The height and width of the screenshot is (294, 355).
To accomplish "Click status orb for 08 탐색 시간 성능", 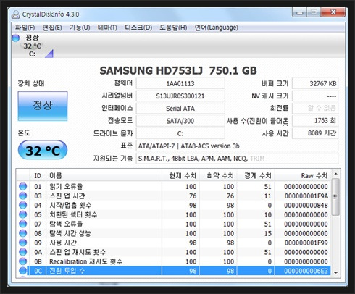I will click(x=23, y=233).
